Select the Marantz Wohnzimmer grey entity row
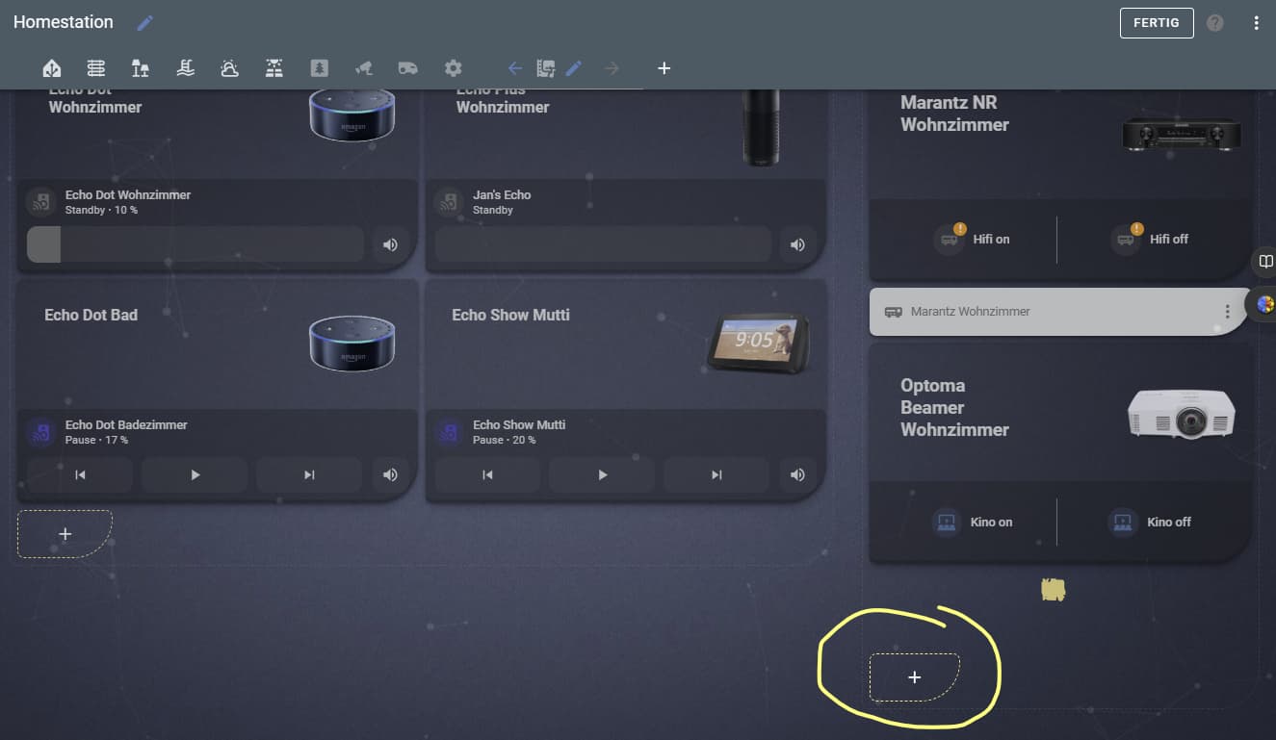Image resolution: width=1276 pixels, height=740 pixels. [1057, 312]
